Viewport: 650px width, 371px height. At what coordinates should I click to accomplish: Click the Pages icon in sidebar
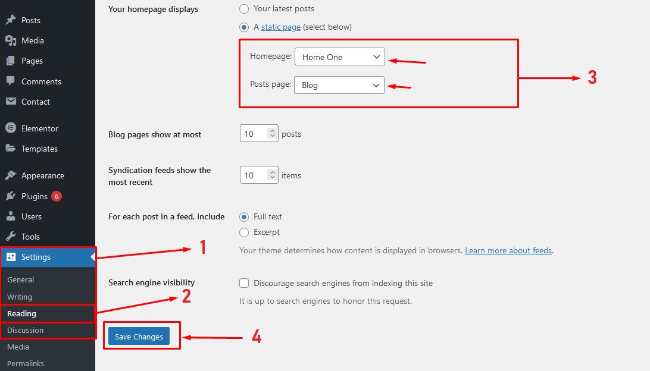[11, 61]
